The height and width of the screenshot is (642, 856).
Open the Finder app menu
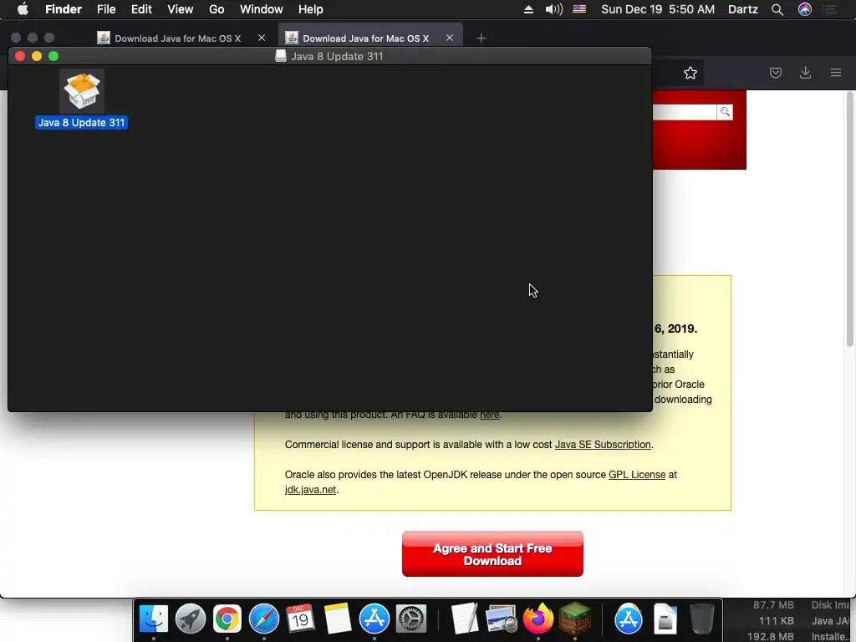64,9
